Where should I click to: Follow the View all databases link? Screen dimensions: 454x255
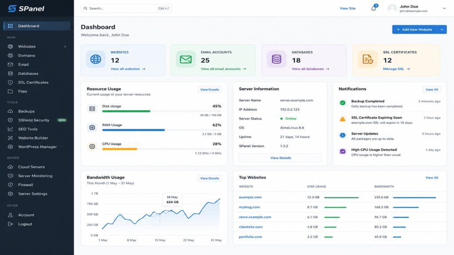310,69
